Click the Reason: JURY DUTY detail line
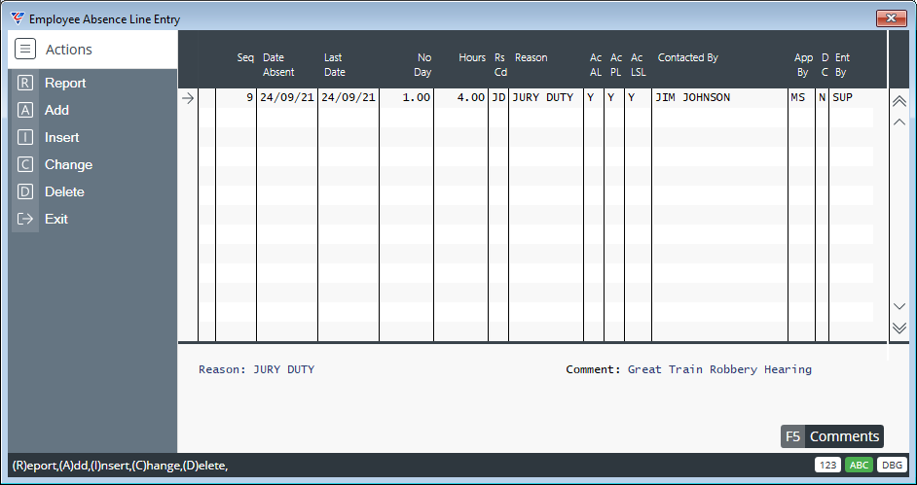This screenshot has height=485, width=917. pos(256,369)
